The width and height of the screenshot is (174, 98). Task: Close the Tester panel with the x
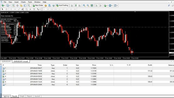(x=1, y=64)
